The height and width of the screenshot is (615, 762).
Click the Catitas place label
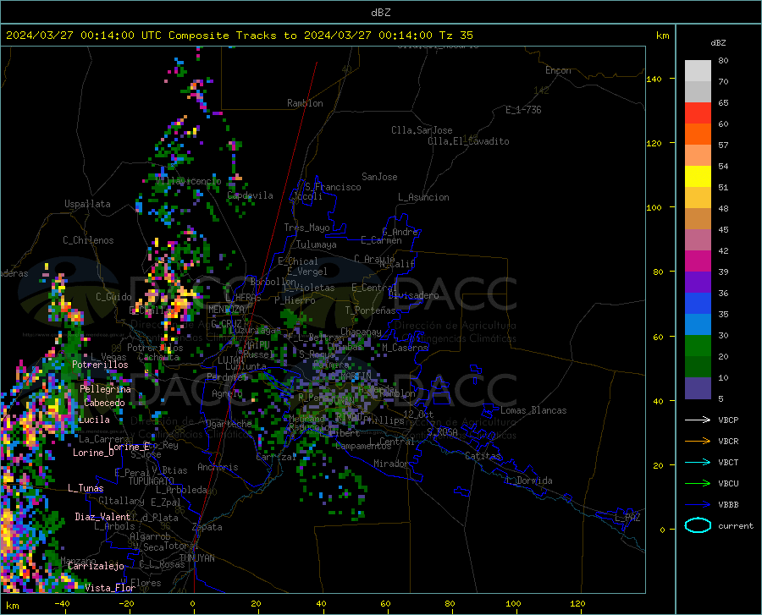coord(483,456)
